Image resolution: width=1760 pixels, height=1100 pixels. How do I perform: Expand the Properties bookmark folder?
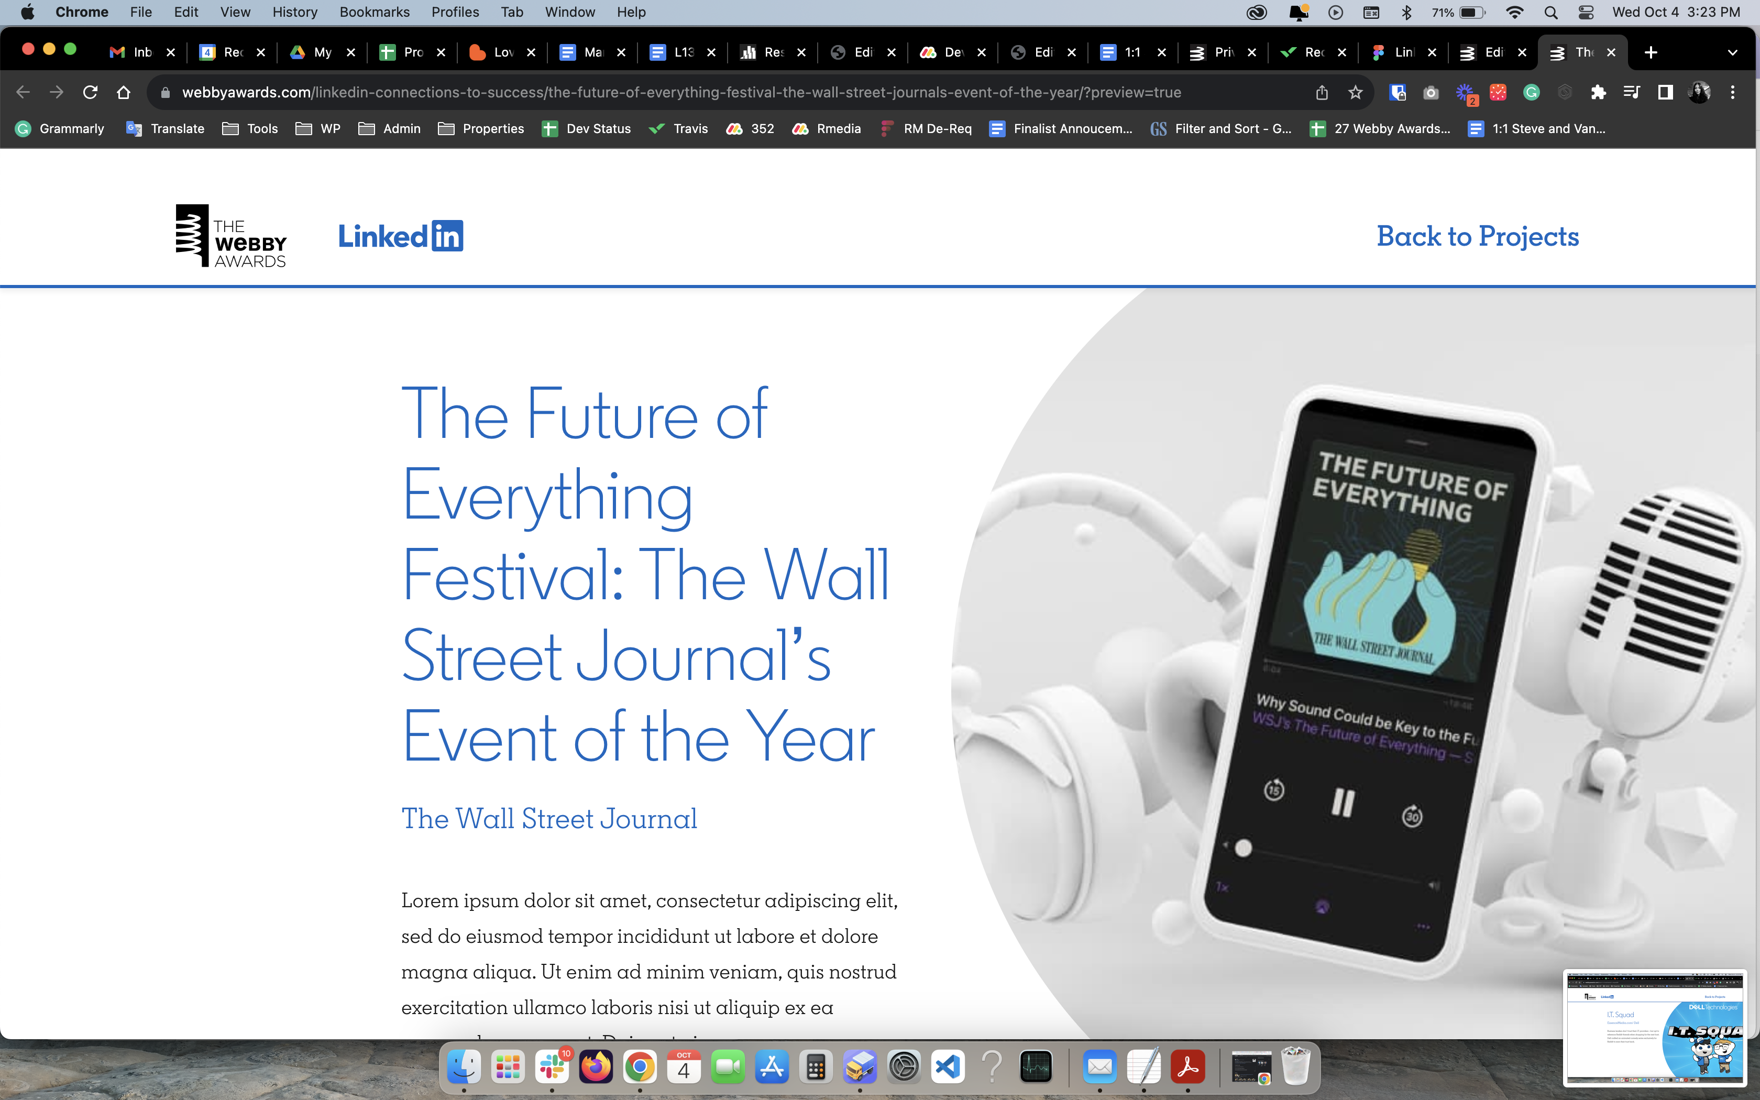tap(481, 129)
